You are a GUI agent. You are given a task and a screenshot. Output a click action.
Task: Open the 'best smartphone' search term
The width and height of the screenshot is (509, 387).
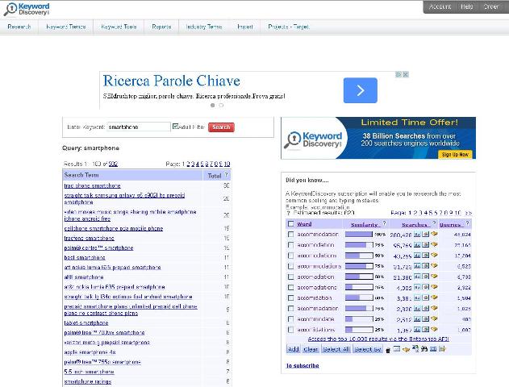[x=85, y=257]
